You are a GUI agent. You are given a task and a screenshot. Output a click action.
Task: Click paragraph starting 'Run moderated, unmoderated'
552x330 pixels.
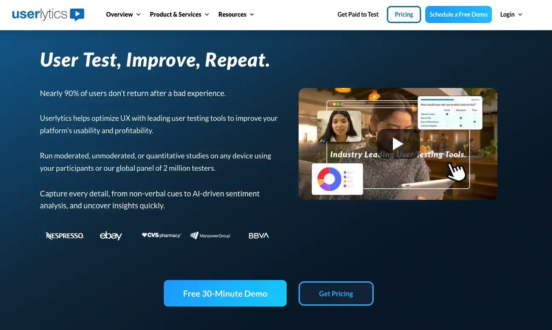click(x=156, y=162)
